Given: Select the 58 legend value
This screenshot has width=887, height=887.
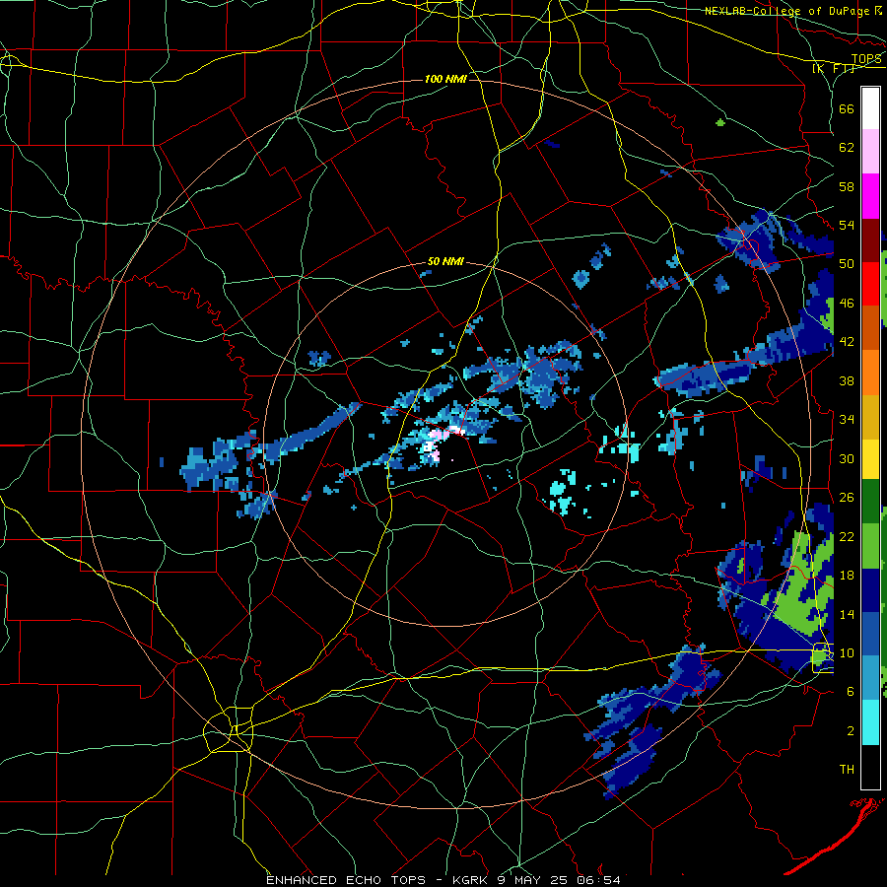Looking at the screenshot, I should pyautogui.click(x=847, y=186).
